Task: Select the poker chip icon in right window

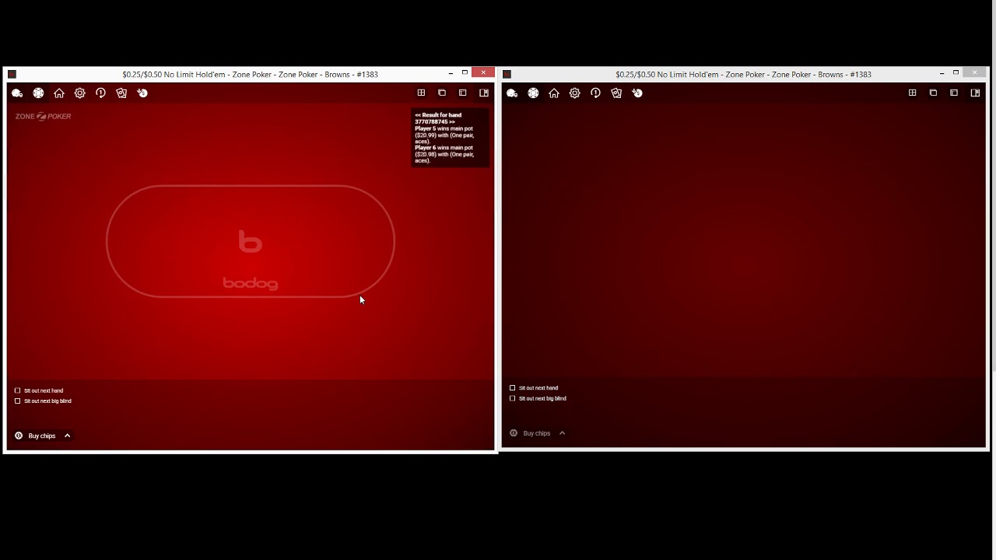Action: 533,93
